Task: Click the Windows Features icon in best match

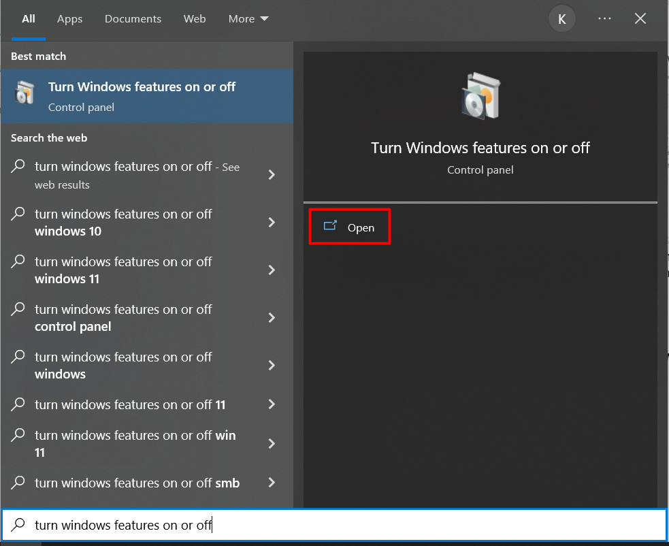Action: pyautogui.click(x=25, y=92)
